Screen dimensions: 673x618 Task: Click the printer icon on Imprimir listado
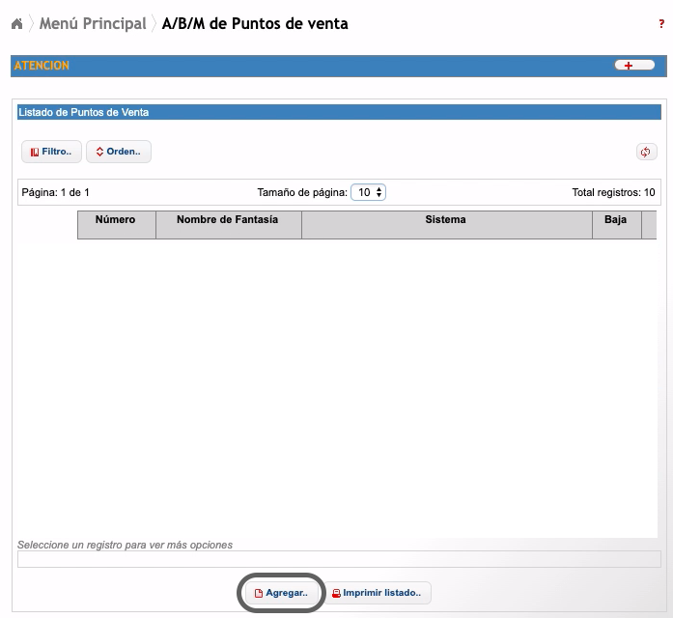(x=336, y=593)
